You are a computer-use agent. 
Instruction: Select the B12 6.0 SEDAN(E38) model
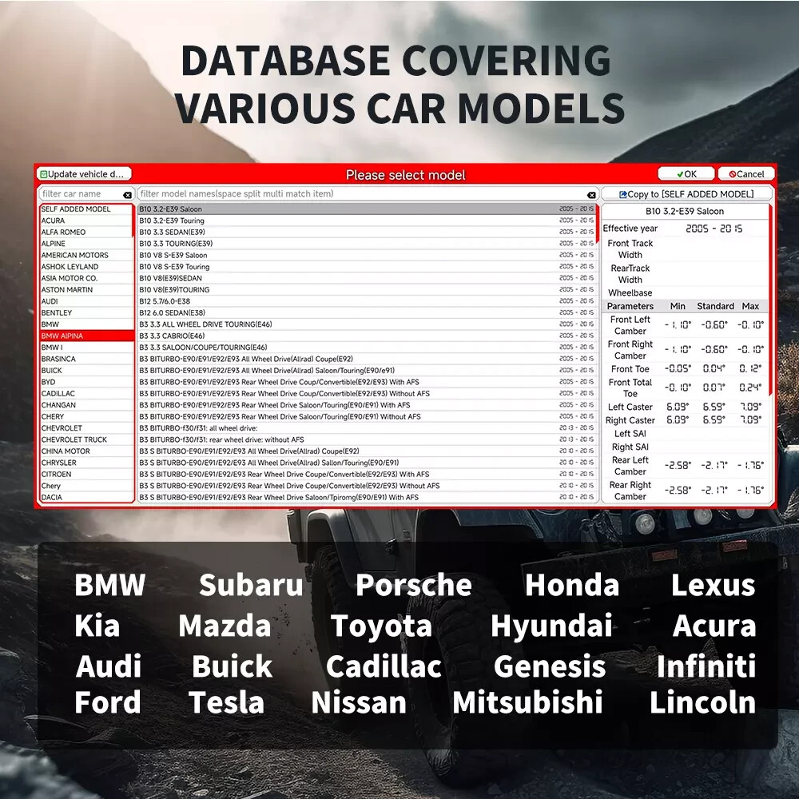coord(367,313)
